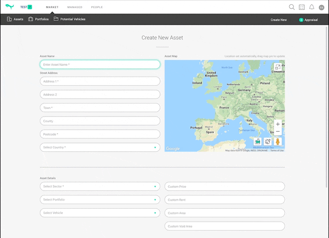Image resolution: width=329 pixels, height=238 pixels.
Task: Click the Portfolios briefcase icon
Action: coord(30,19)
